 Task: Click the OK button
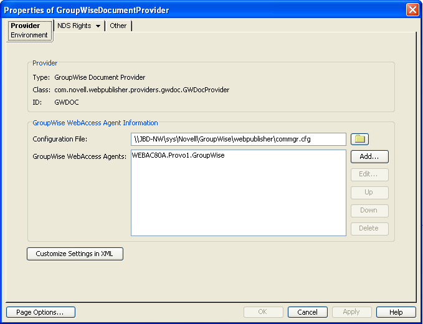(264, 312)
